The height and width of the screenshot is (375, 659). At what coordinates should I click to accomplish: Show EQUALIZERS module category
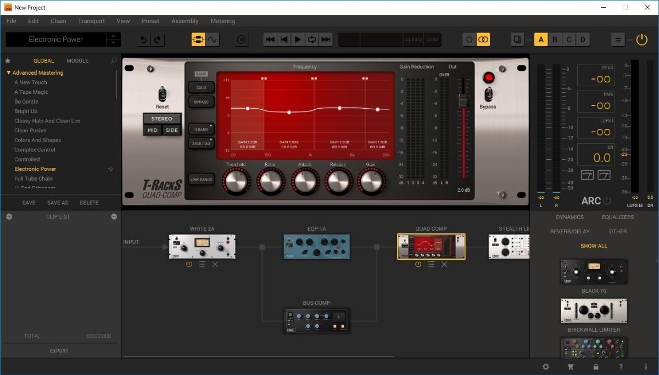pos(618,217)
